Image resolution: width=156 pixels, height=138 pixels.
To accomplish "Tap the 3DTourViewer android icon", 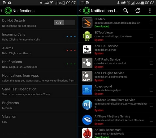I will tap(87, 36).
